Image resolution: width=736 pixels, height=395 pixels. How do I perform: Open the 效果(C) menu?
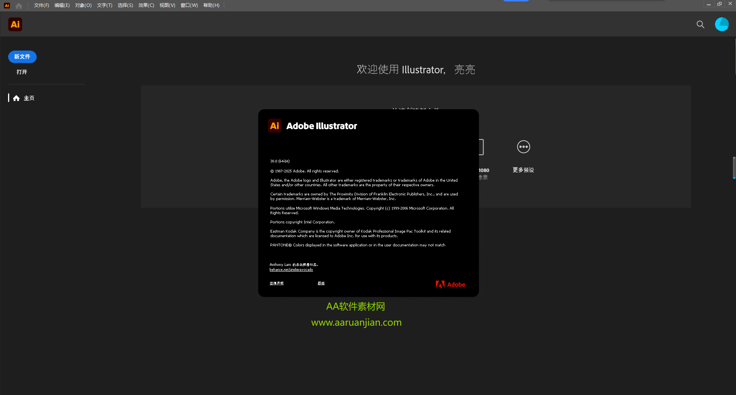click(146, 5)
